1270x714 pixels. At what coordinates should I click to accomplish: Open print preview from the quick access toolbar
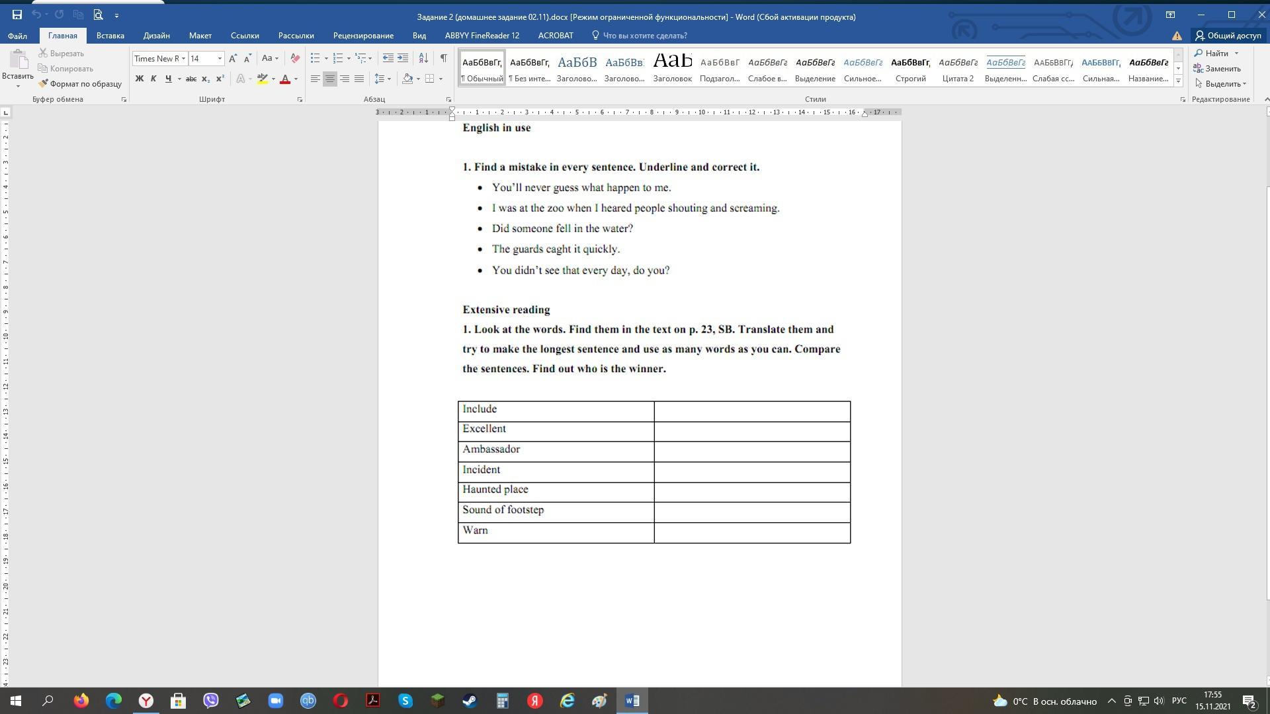click(x=98, y=15)
